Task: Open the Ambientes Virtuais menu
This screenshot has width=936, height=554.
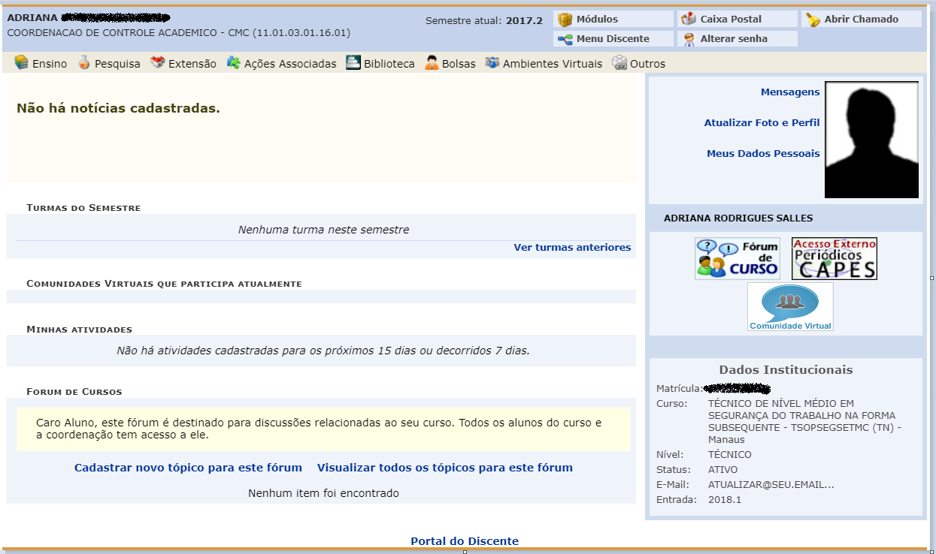Action: [544, 64]
